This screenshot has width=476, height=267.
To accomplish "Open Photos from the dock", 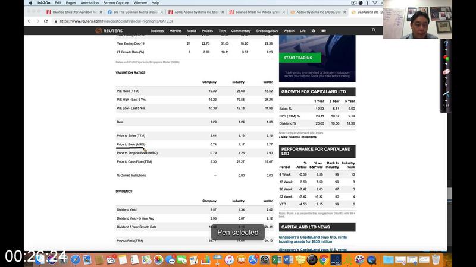I will coord(158,259).
